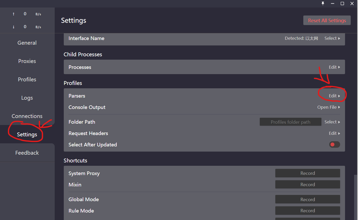The width and height of the screenshot is (358, 220).
Task: Toggle the Select After Updated switch
Action: tap(334, 145)
